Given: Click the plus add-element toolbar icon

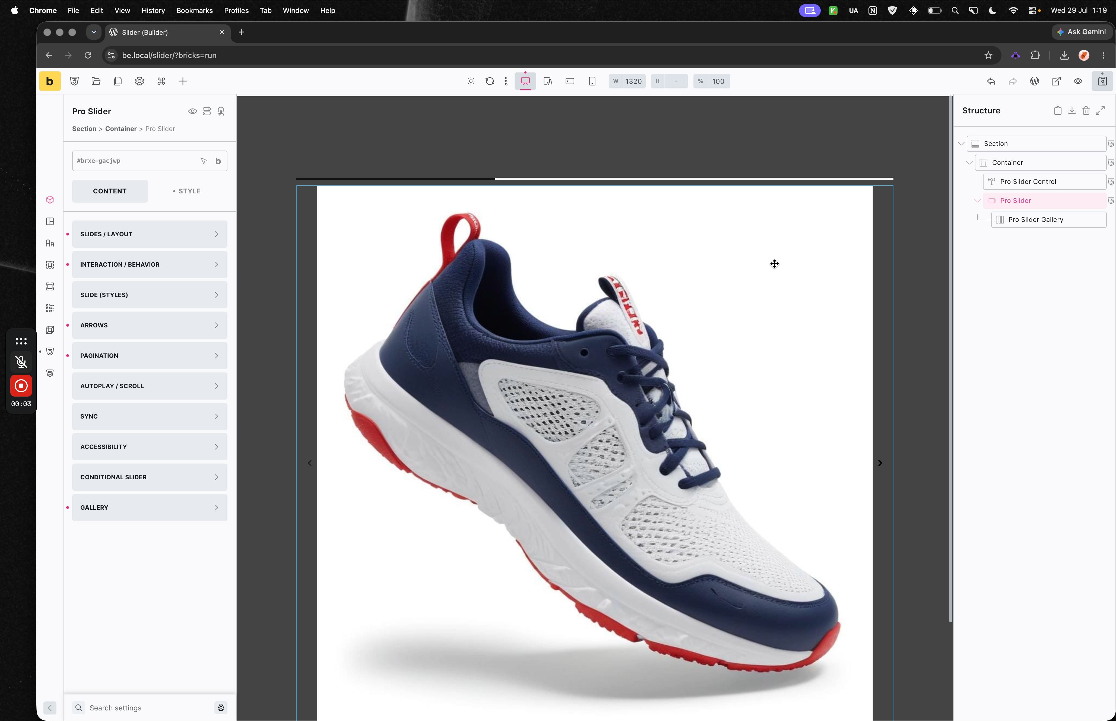Looking at the screenshot, I should click(183, 81).
